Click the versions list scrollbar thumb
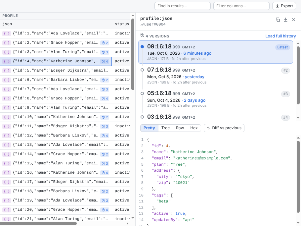 (298, 75)
